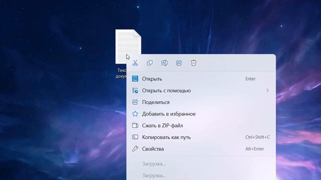Choose Открыть с помощью entry
Viewport: 321px width, 180px height.
pyautogui.click(x=201, y=90)
